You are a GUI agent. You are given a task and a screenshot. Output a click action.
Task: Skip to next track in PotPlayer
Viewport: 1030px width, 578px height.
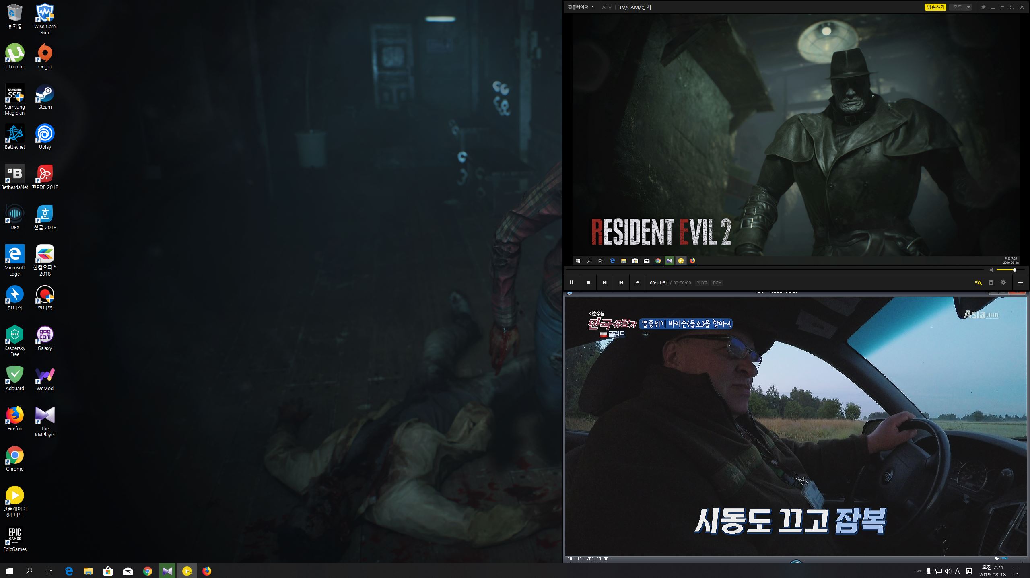[x=621, y=282]
